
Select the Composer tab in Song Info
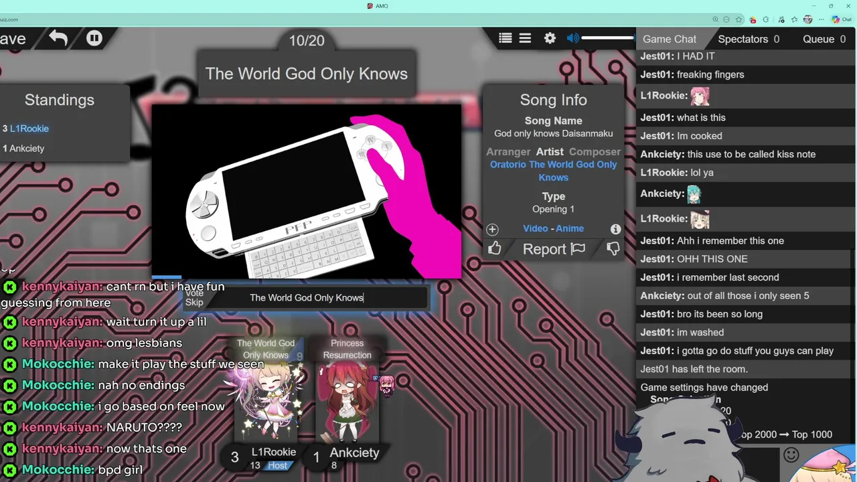(x=595, y=152)
